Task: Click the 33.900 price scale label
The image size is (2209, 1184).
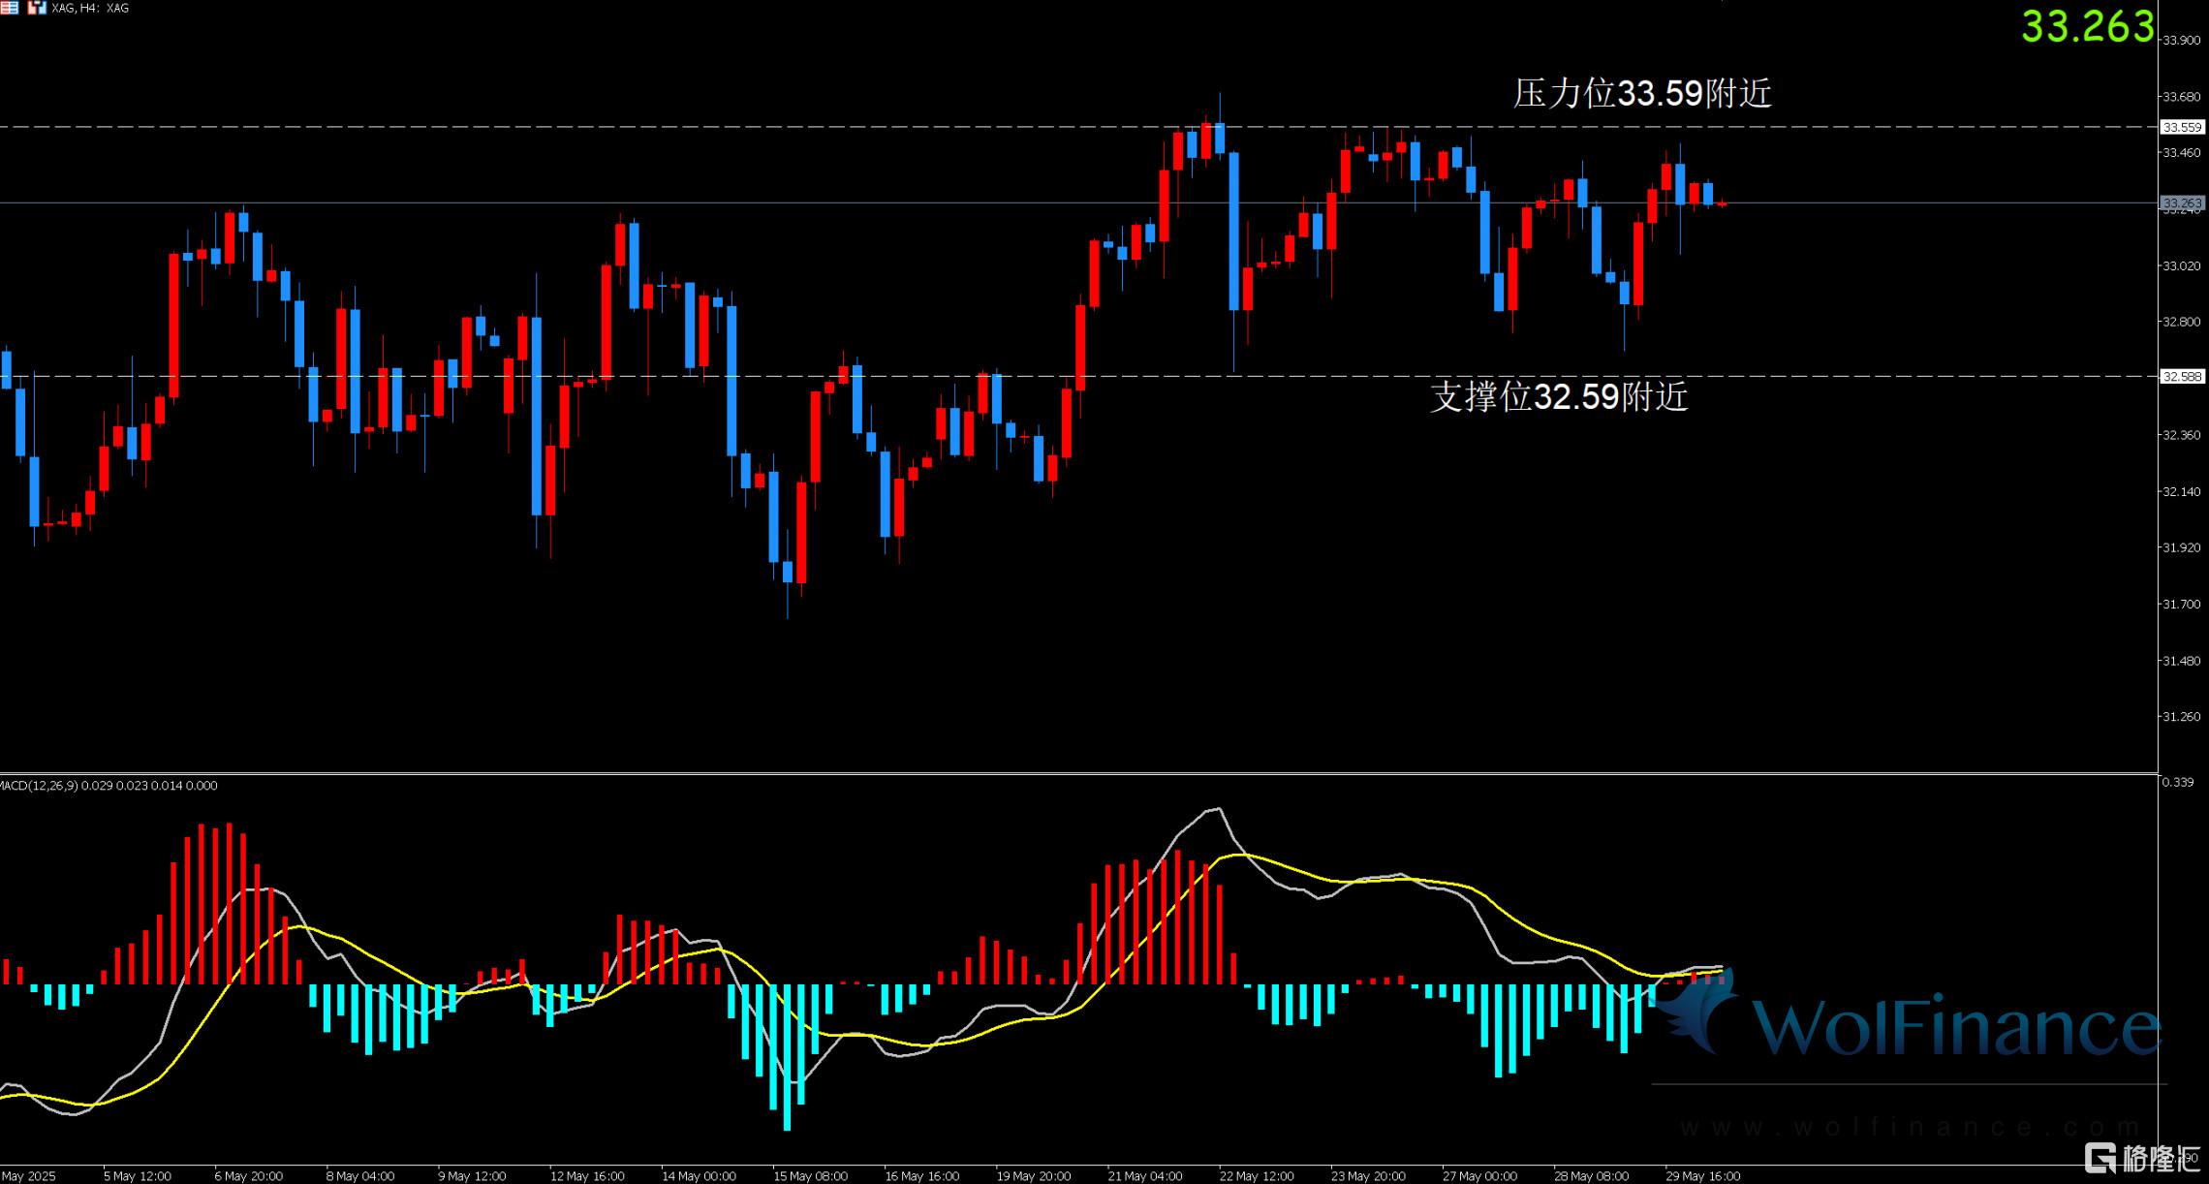Action: [x=2181, y=40]
